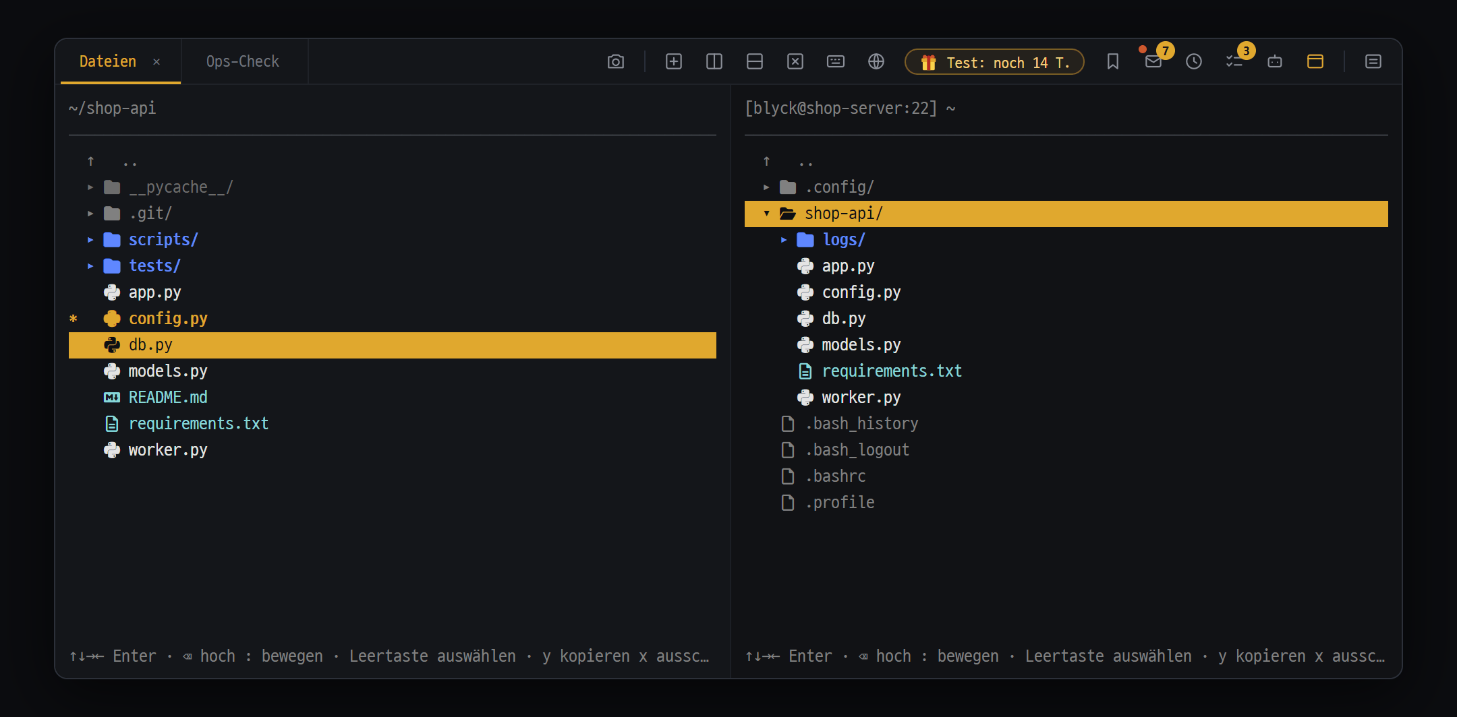
Task: Select local app.py file
Action: [x=393, y=292]
